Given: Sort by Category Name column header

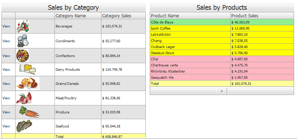Looking at the screenshot, I should (x=71, y=16).
